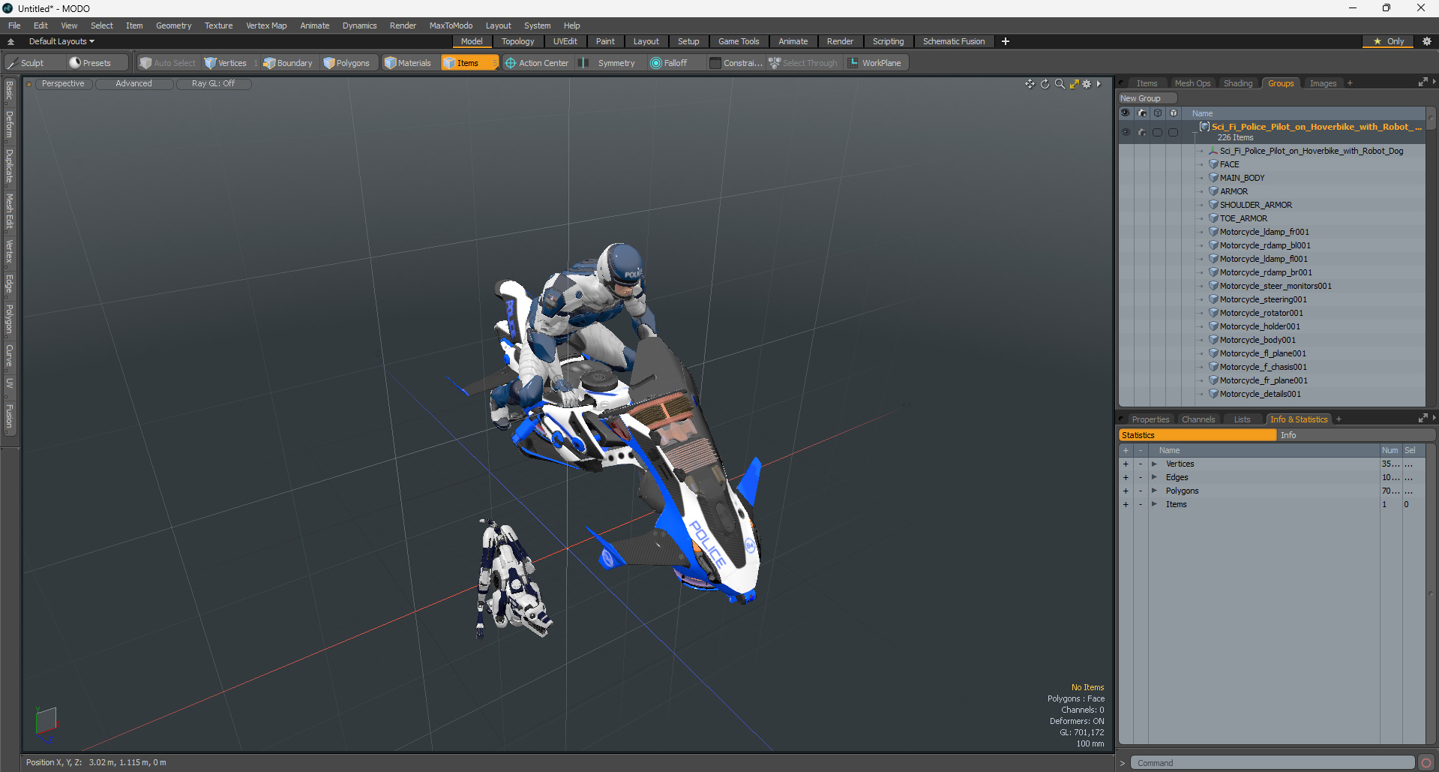Switch to the Info sub-panel button
This screenshot has height=772, width=1439.
(x=1356, y=435)
